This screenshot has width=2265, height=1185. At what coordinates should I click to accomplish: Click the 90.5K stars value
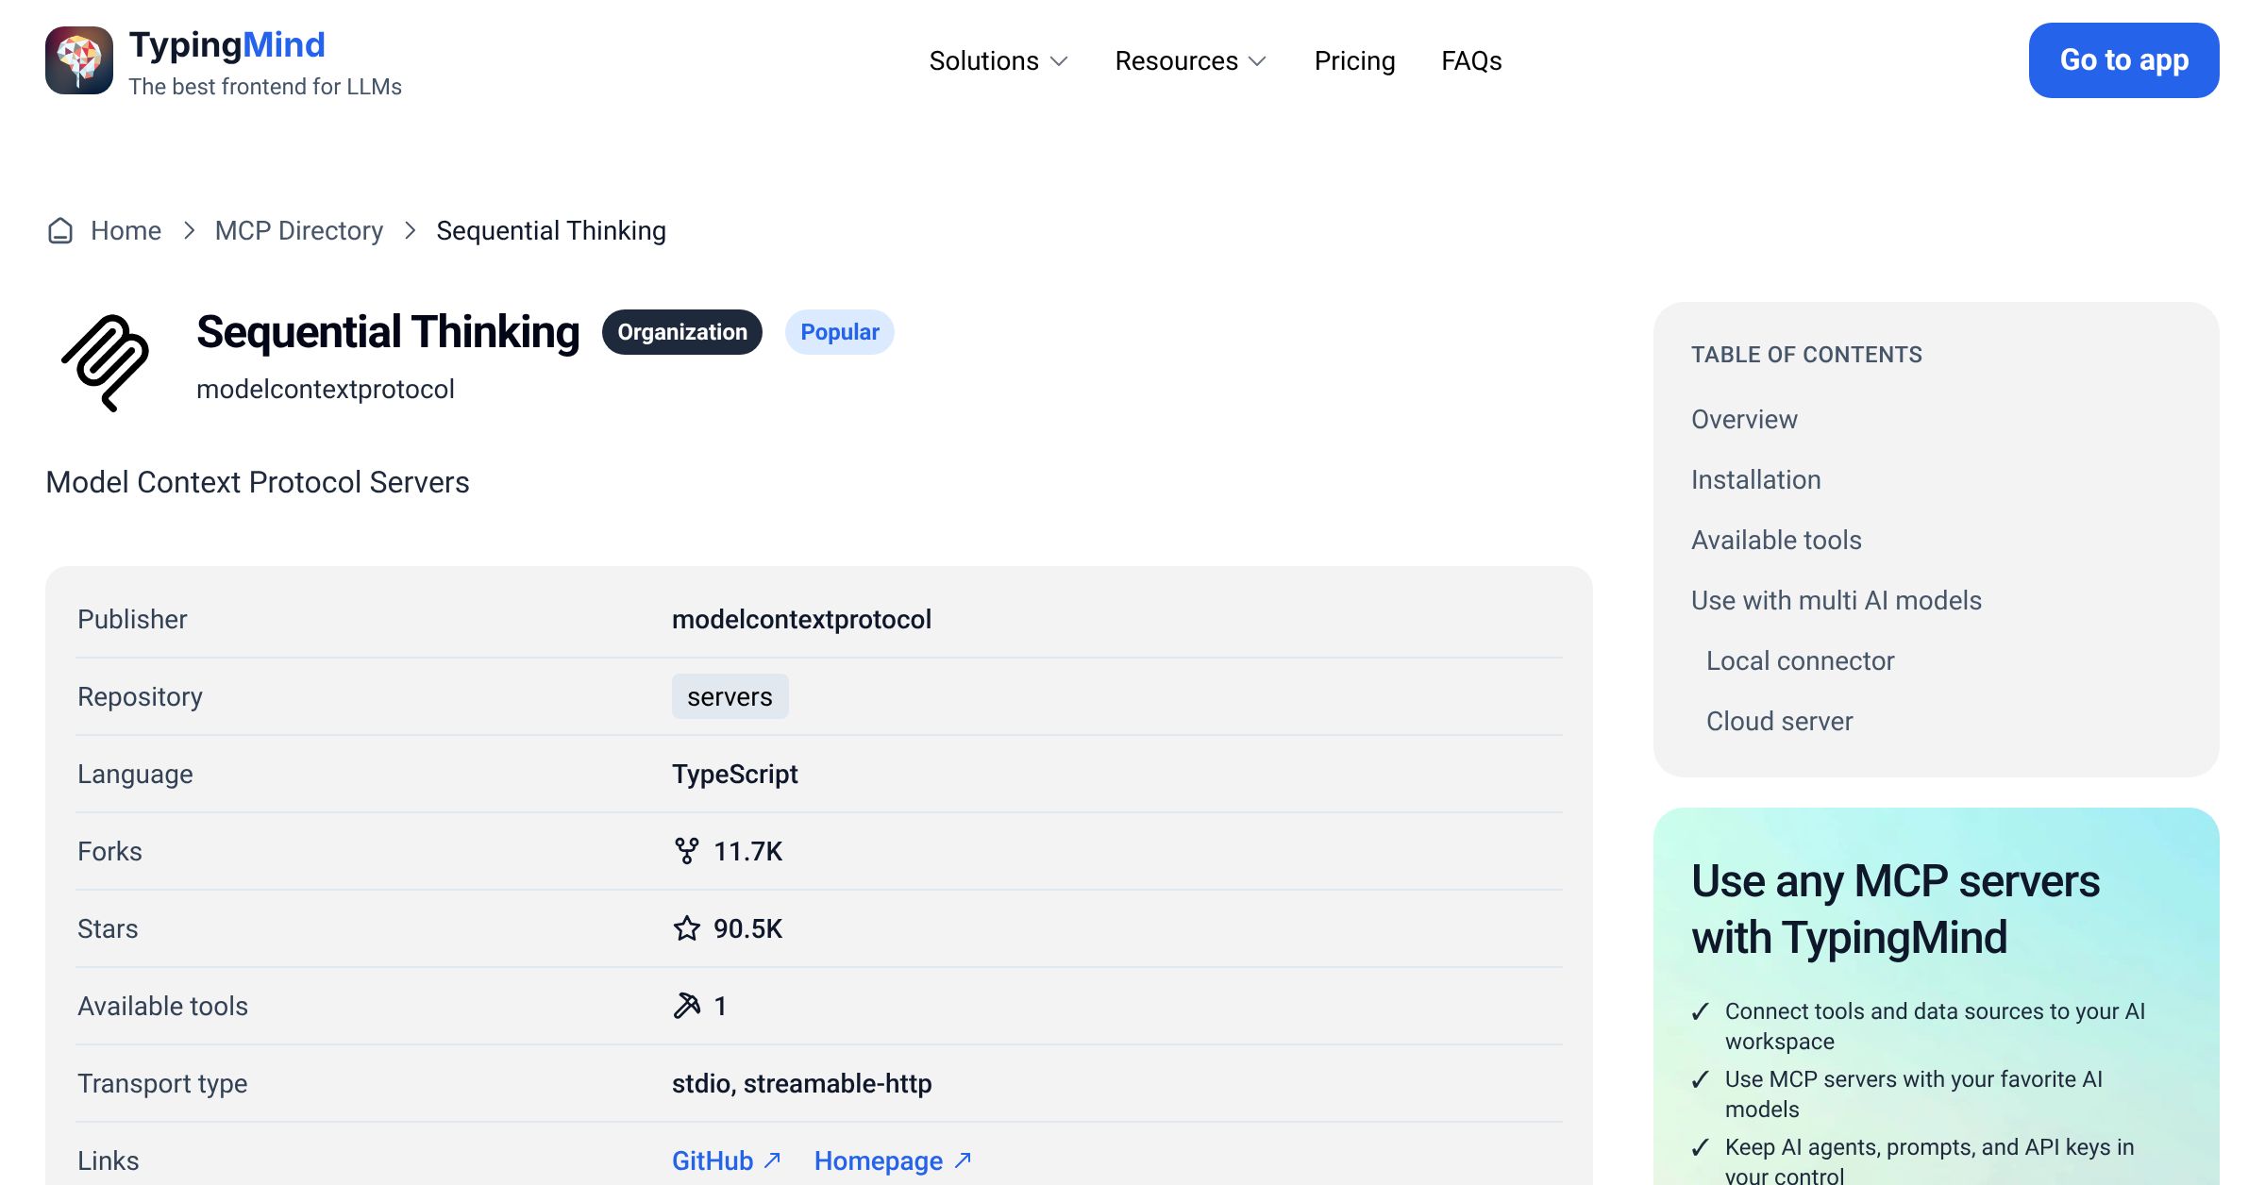pyautogui.click(x=747, y=928)
